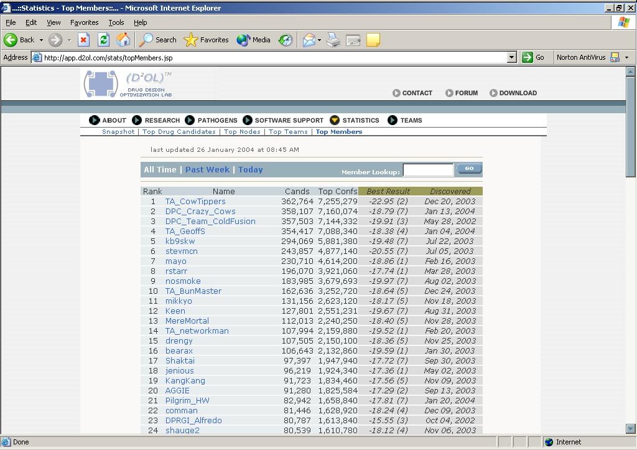Click the vertical scrollbar thumb

(x=631, y=126)
